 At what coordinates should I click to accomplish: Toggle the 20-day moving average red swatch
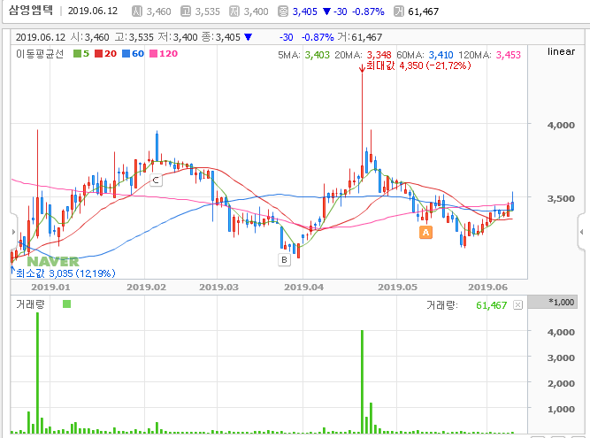pos(98,54)
